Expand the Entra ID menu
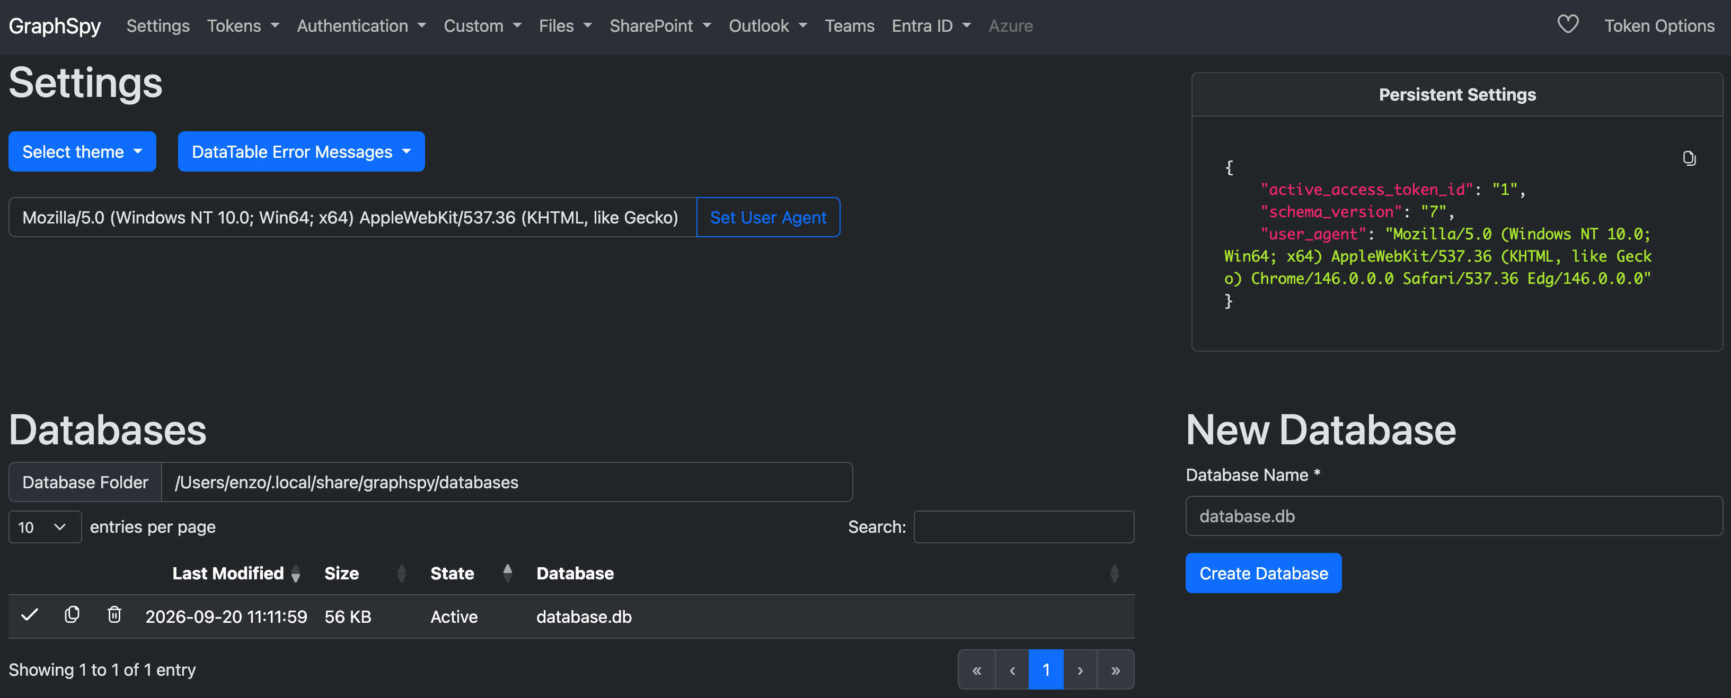 tap(931, 25)
